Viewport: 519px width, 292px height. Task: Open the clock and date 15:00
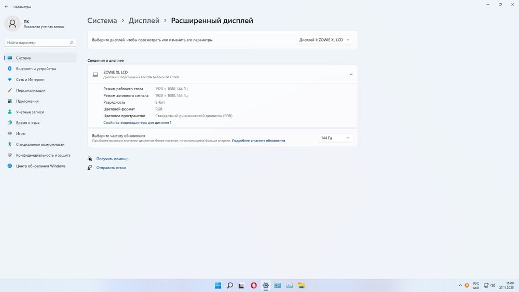[x=507, y=285]
